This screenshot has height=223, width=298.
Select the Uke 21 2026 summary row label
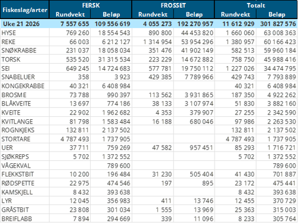[21, 24]
